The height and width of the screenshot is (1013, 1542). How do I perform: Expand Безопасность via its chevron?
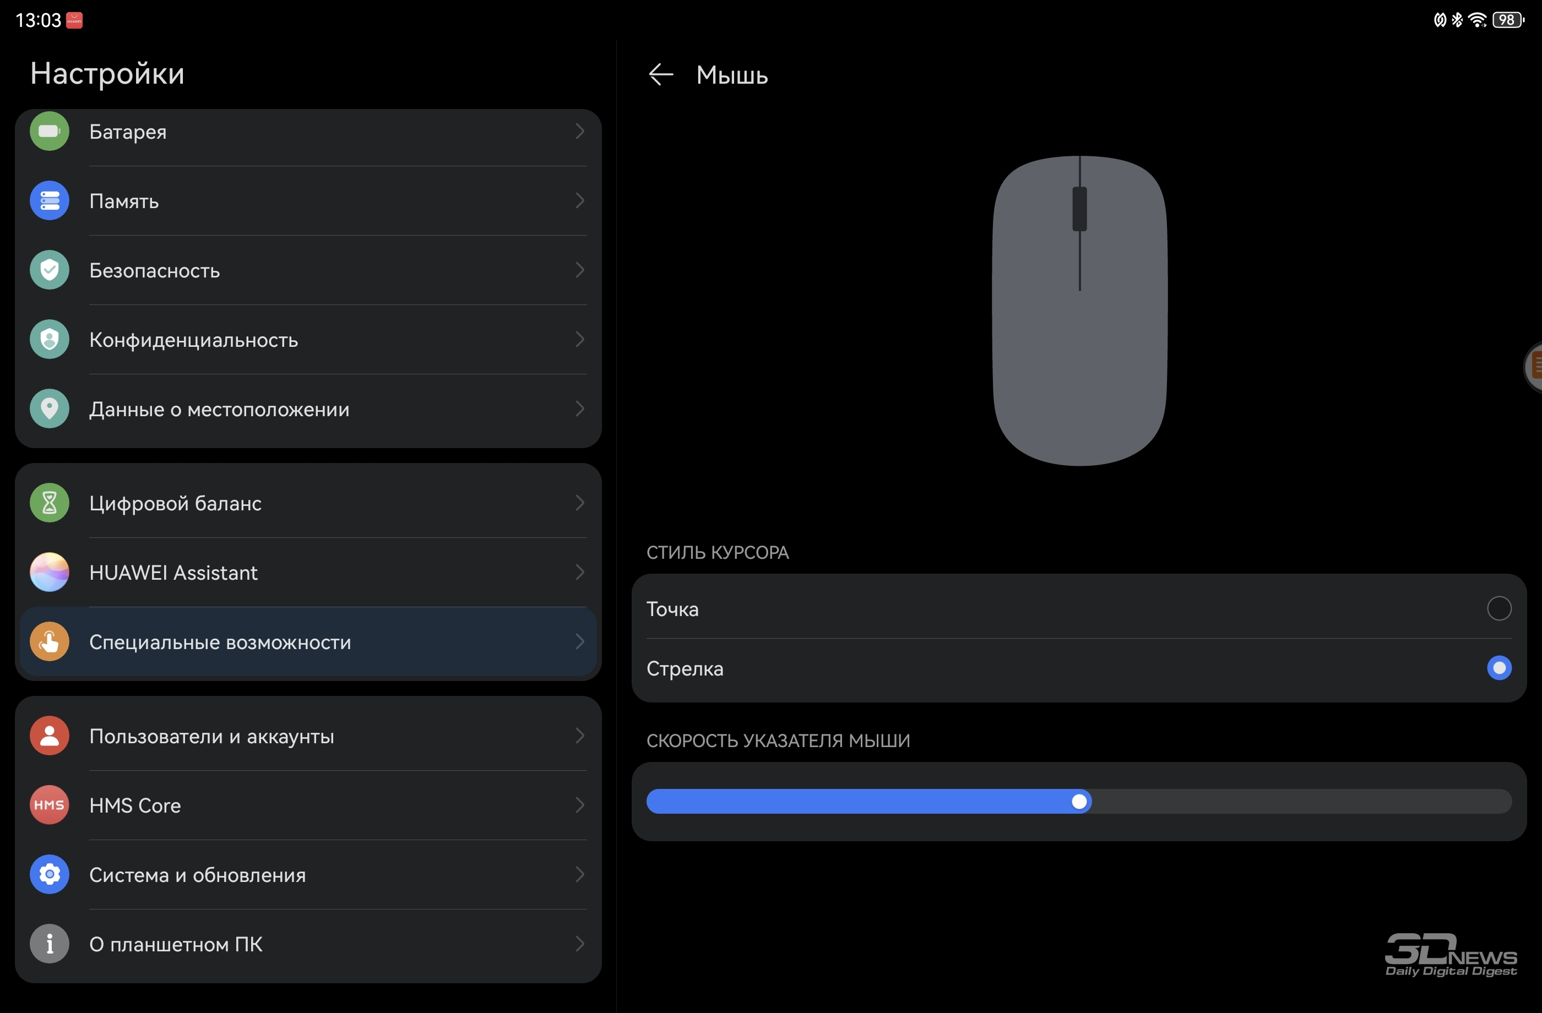(580, 270)
